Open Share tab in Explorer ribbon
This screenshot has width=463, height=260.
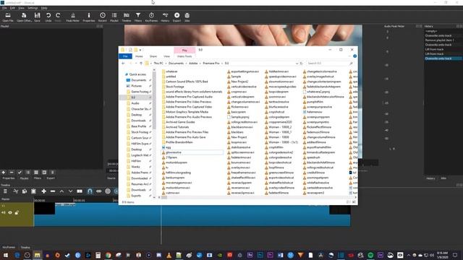coord(153,56)
